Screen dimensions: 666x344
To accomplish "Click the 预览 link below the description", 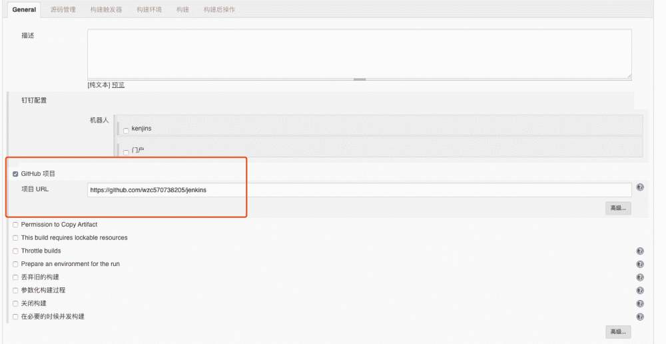I will 118,85.
